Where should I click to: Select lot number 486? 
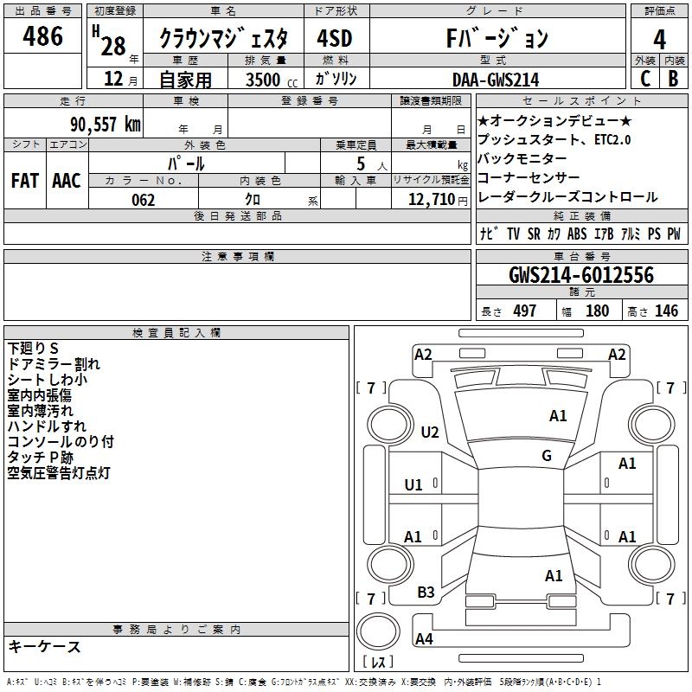click(43, 36)
